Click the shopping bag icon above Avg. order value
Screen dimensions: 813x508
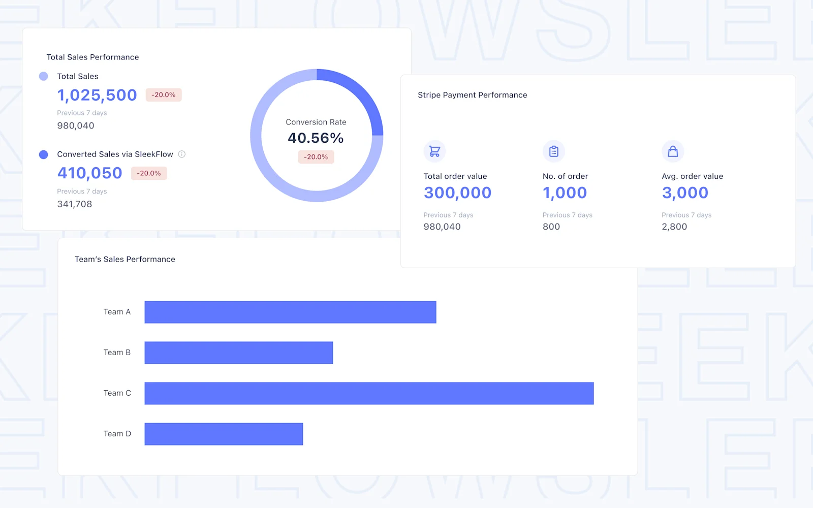point(673,151)
